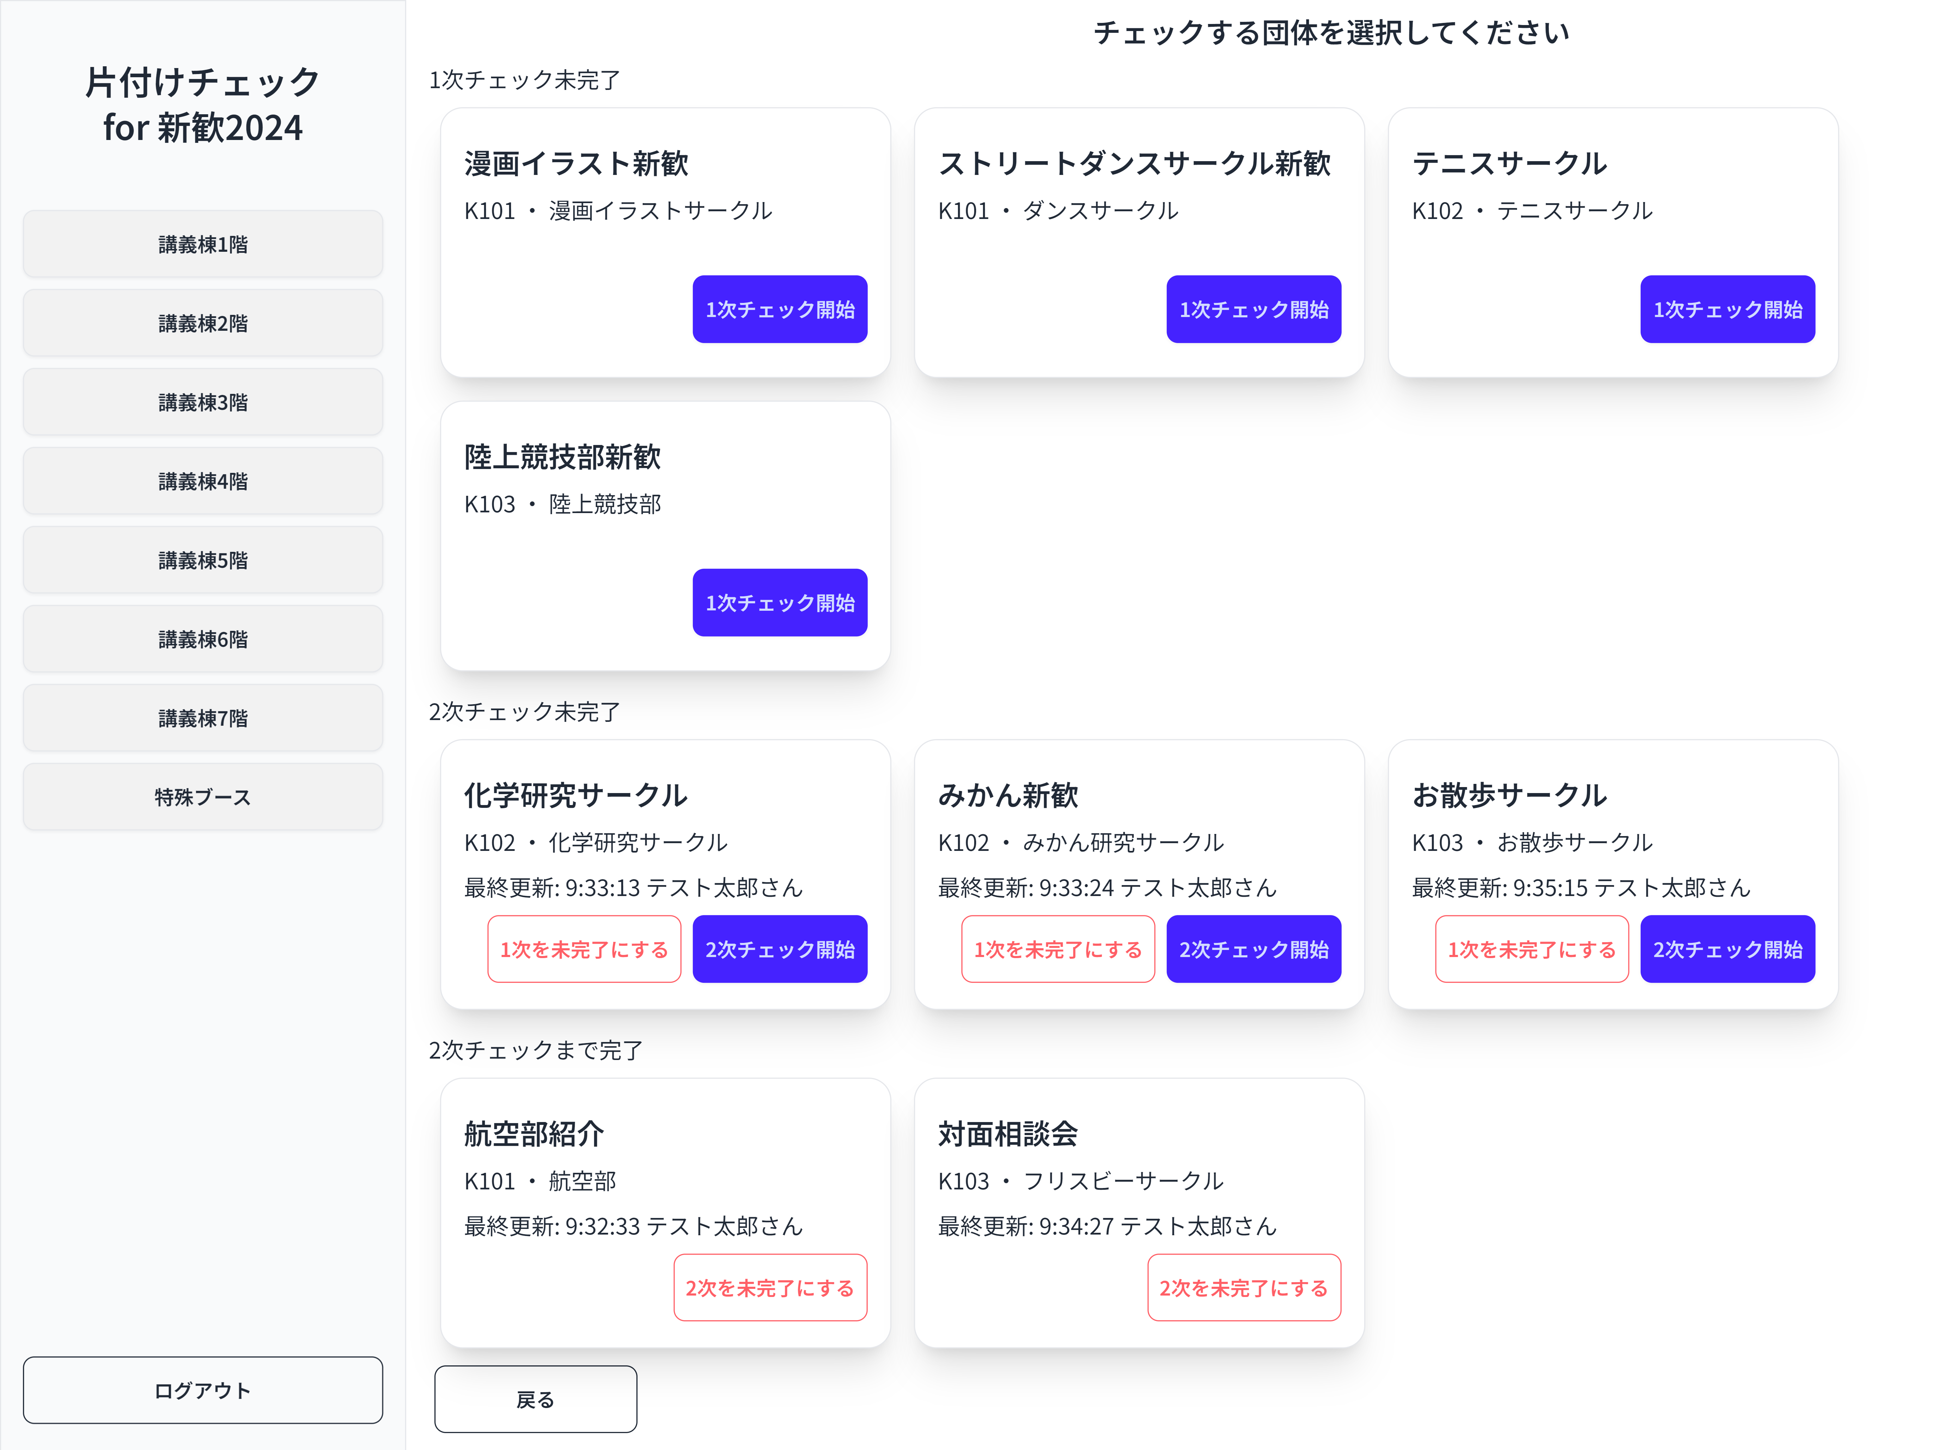Choose 講義棟5階 from the sidebar
This screenshot has width=1933, height=1450.
point(203,560)
